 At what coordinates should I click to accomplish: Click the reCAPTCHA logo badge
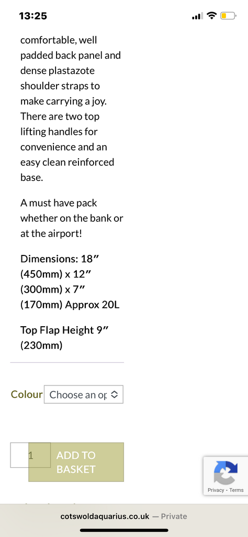(226, 473)
